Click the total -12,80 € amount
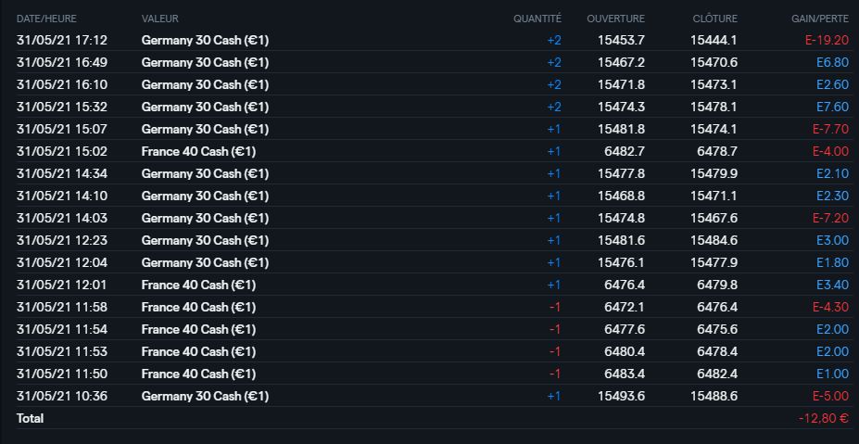The image size is (859, 444). (823, 418)
